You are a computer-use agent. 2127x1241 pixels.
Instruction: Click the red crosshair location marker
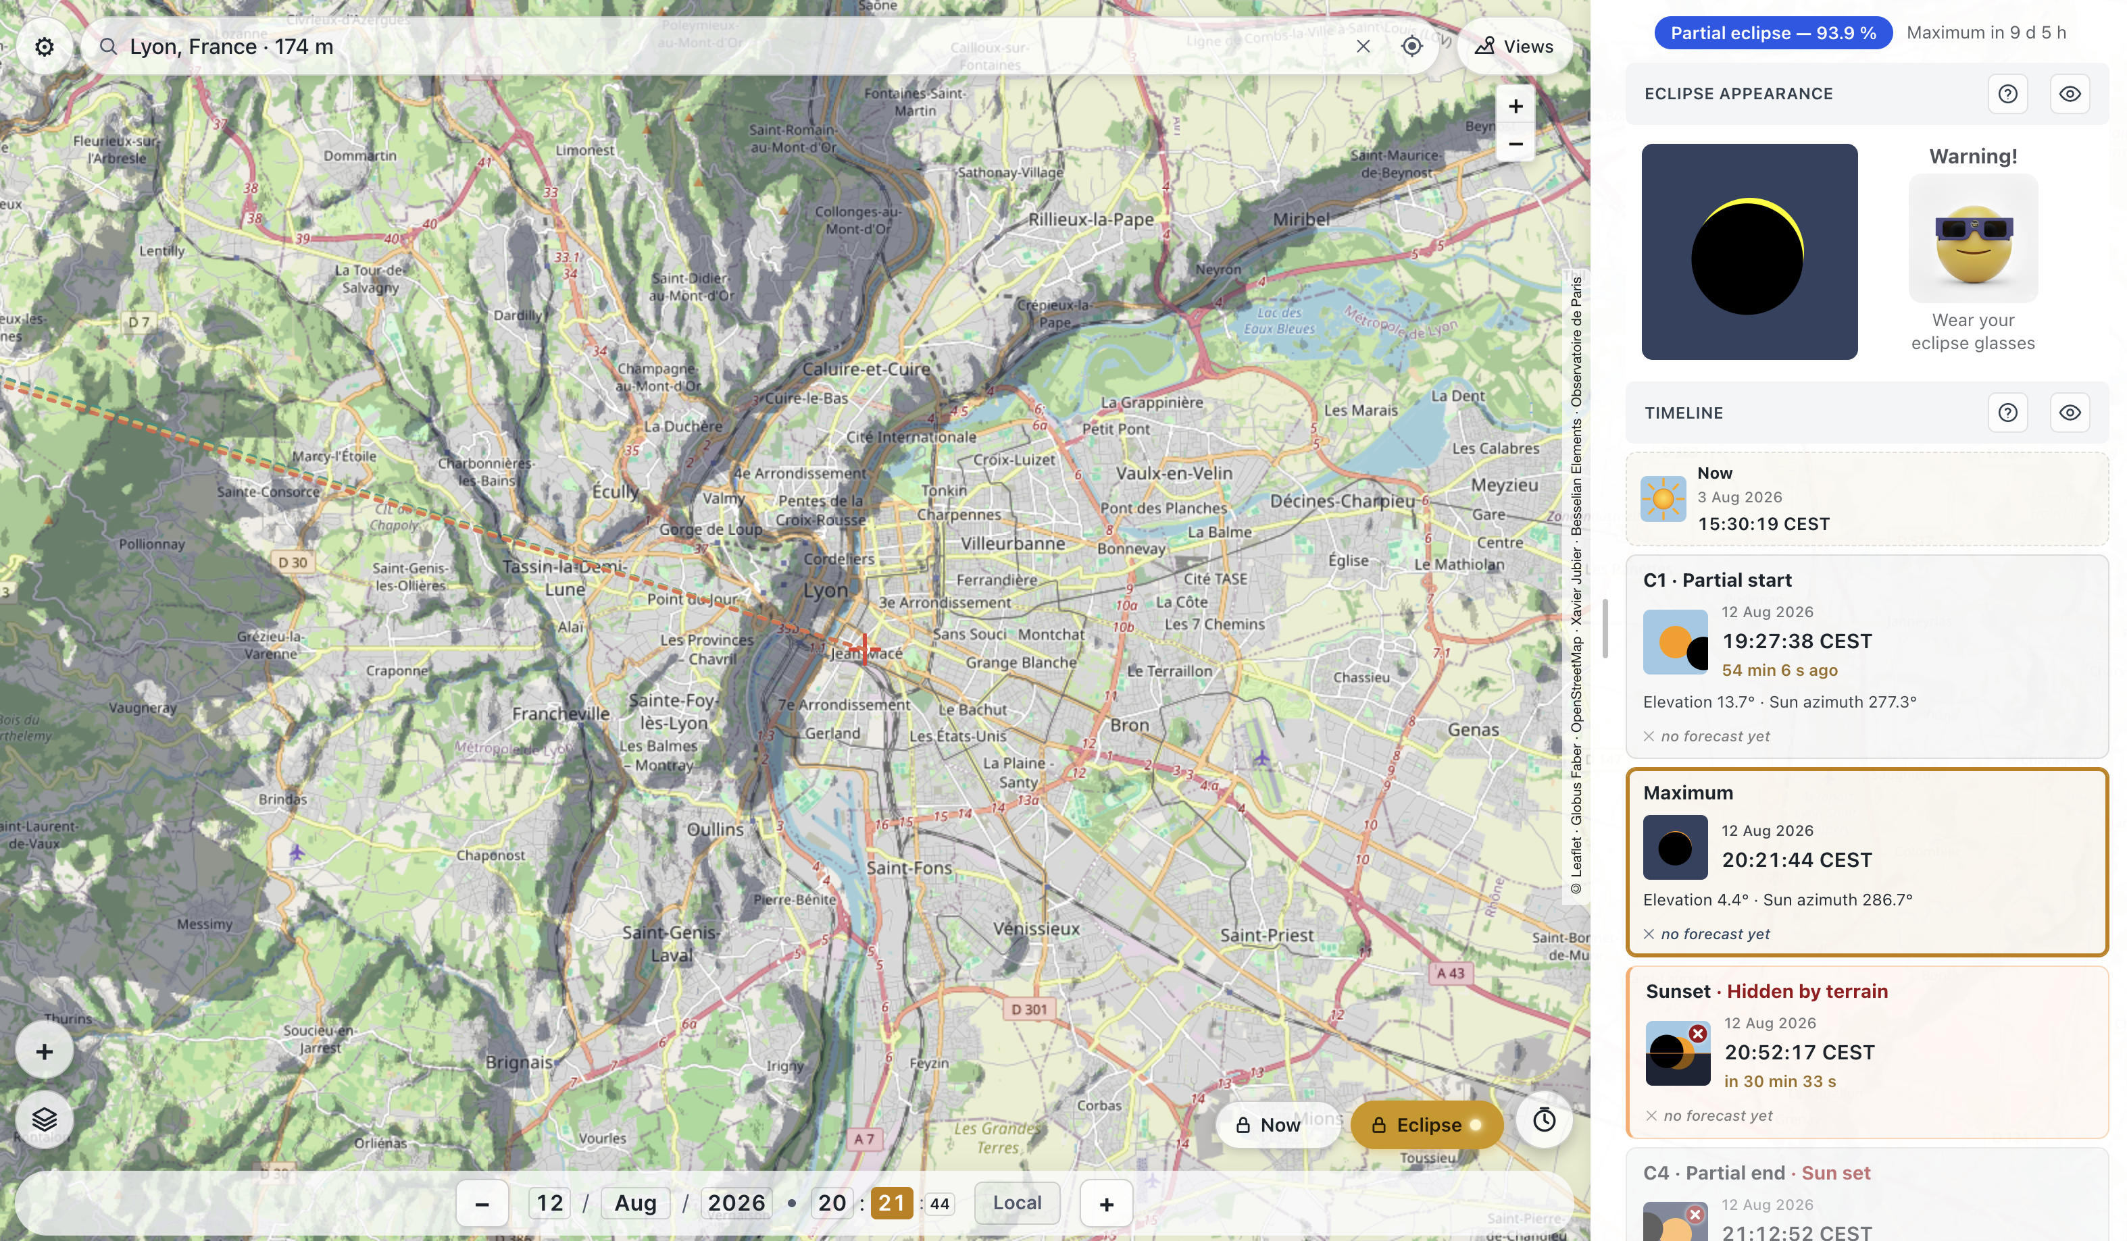tap(864, 648)
